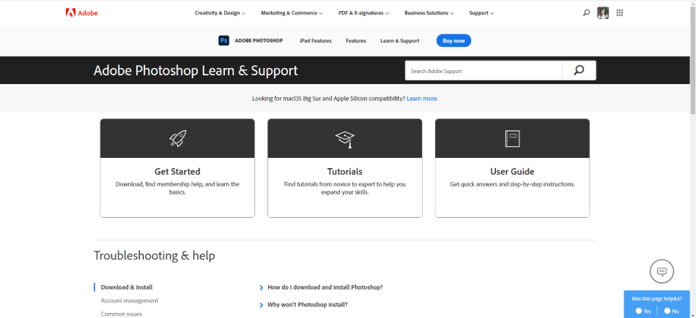696x318 pixels.
Task: Open the Features tab
Action: 356,41
